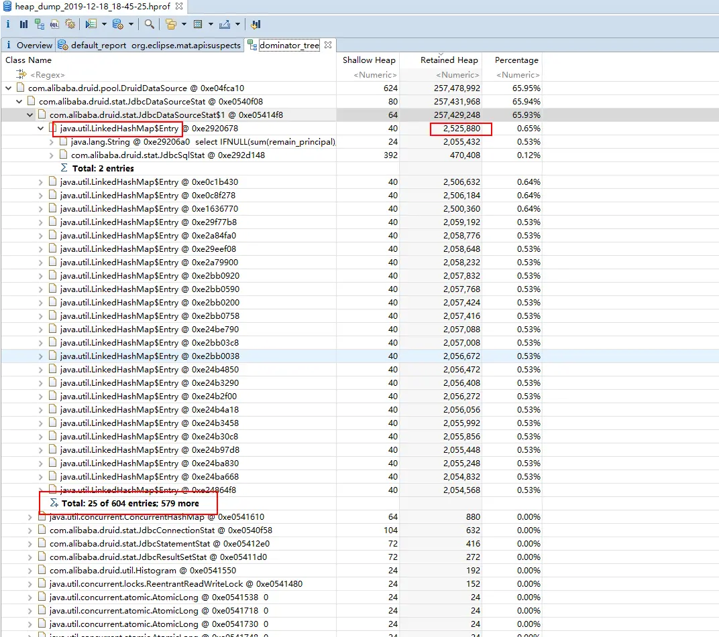Switch to default_report suspects tab
Screen dimensions: 719x637
coord(150,46)
